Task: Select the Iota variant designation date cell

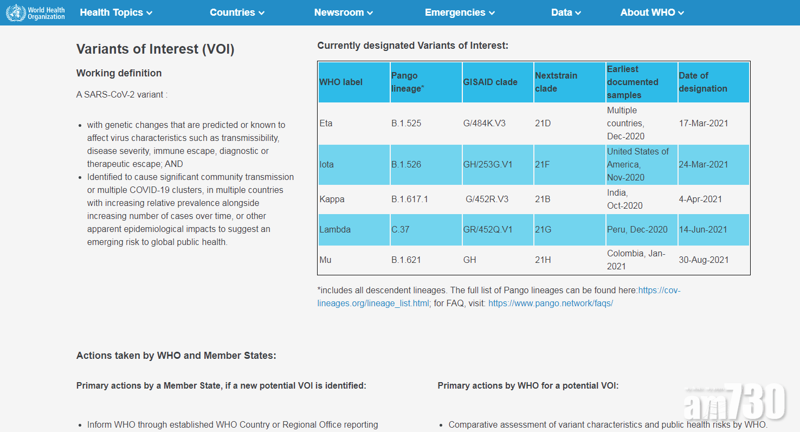Action: [x=704, y=165]
